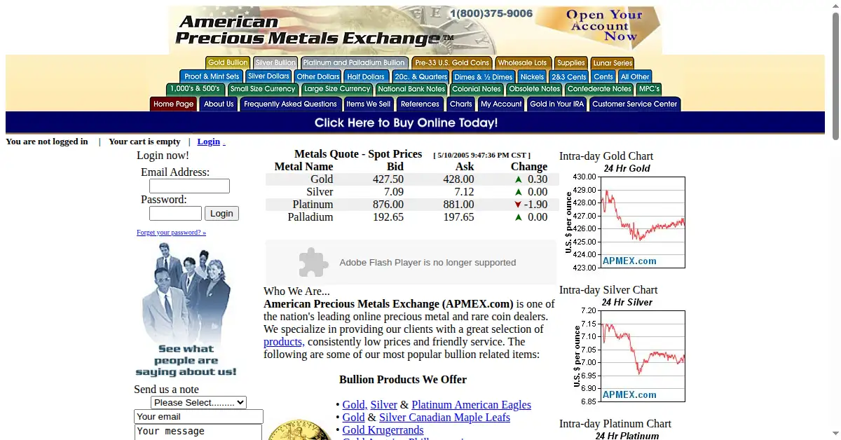Open the Charts page
The image size is (841, 440).
(460, 104)
